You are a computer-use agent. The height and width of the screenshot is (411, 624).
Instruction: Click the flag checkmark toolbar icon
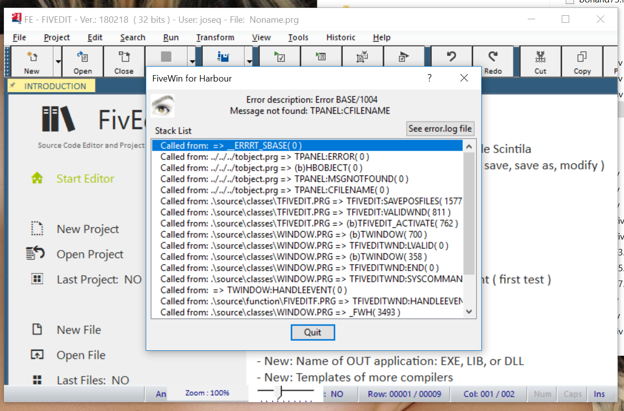click(404, 56)
